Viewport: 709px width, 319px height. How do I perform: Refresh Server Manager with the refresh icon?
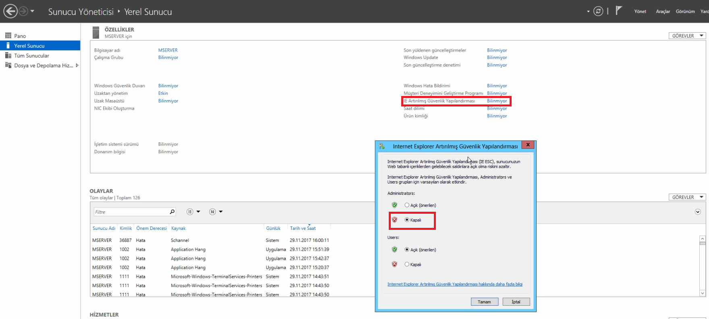[598, 11]
